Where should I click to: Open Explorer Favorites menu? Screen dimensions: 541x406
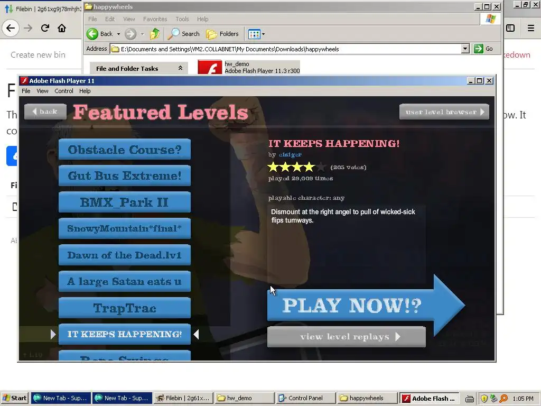tap(155, 19)
